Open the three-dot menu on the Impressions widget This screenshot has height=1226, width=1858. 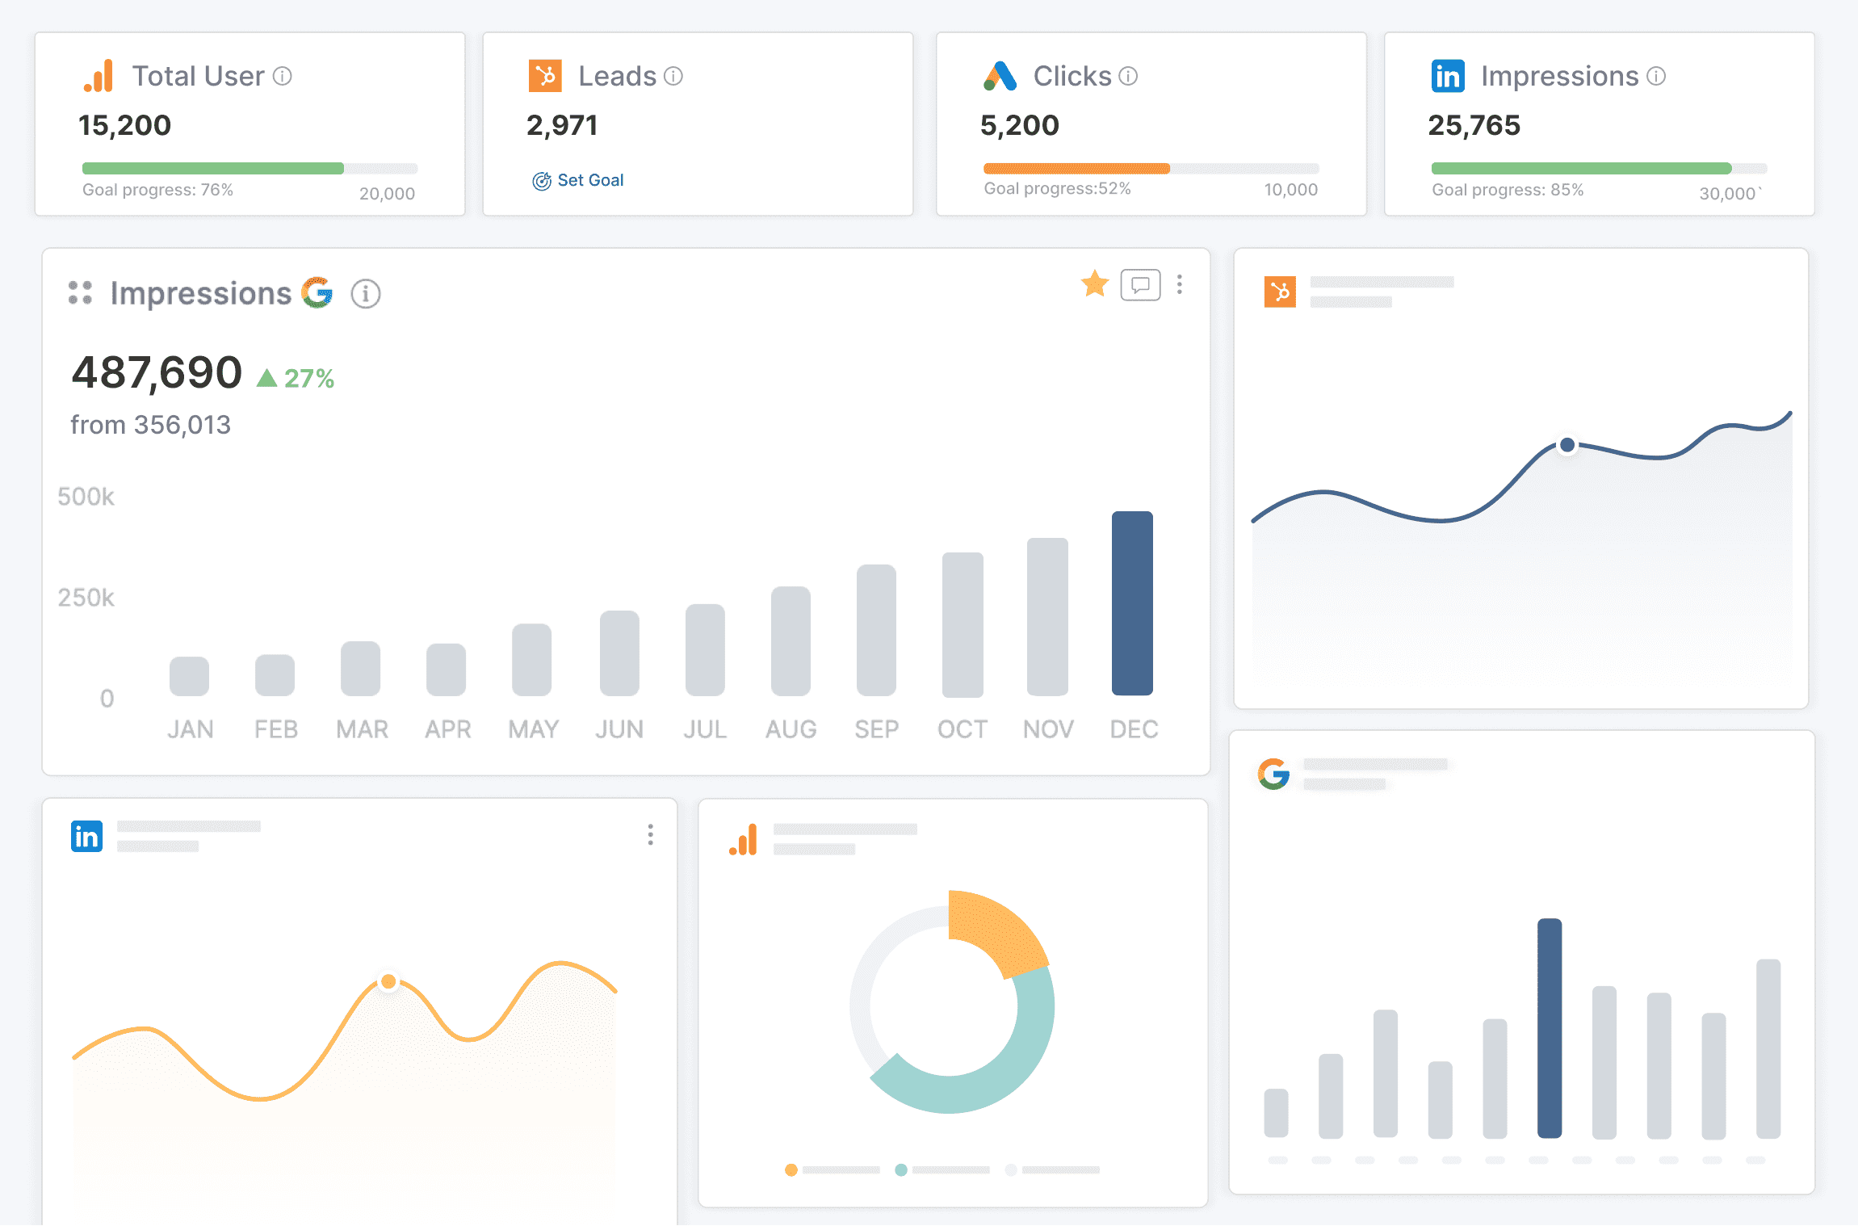1180,284
